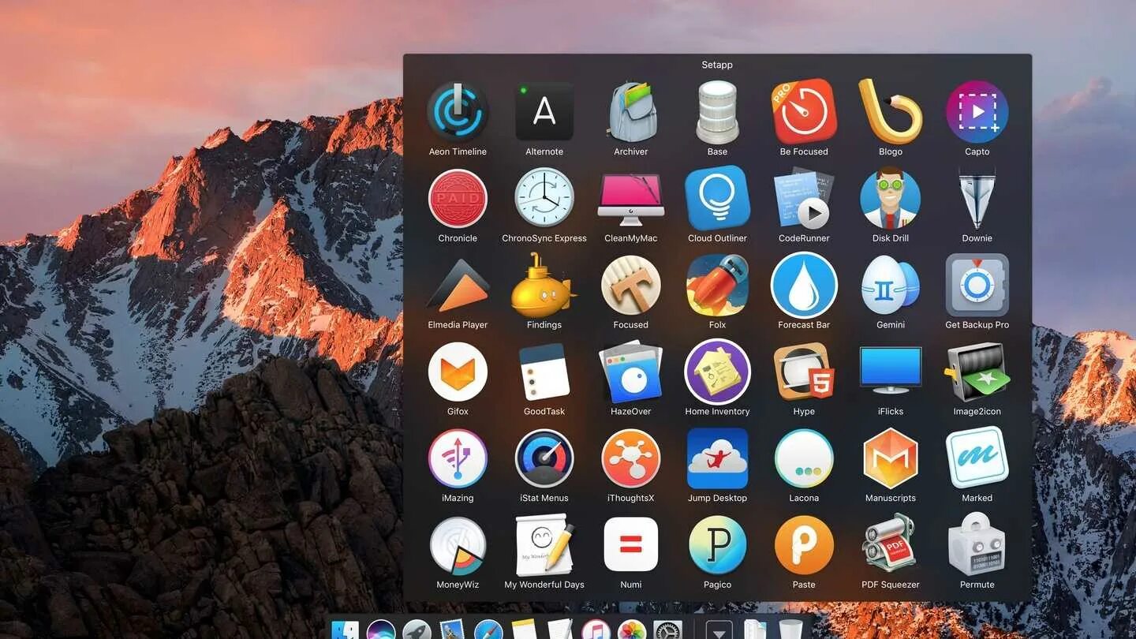Launch the Blogo app

click(891, 112)
